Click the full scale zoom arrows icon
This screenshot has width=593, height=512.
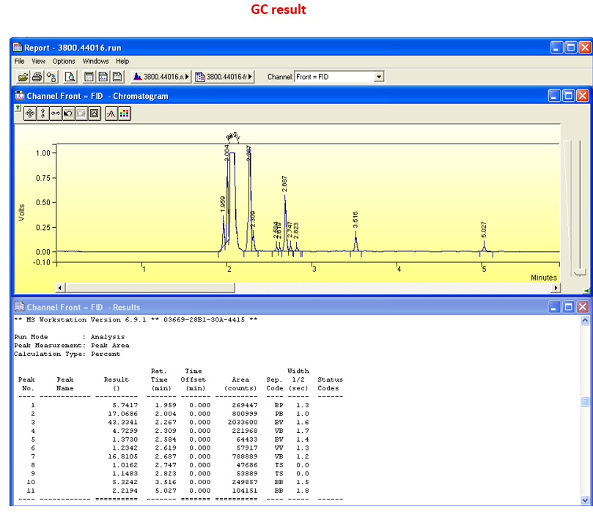pos(30,114)
